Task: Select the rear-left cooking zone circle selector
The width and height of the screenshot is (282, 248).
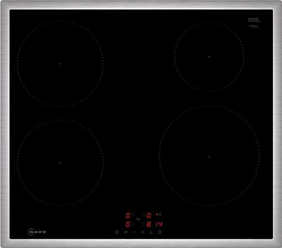Action: tap(133, 214)
